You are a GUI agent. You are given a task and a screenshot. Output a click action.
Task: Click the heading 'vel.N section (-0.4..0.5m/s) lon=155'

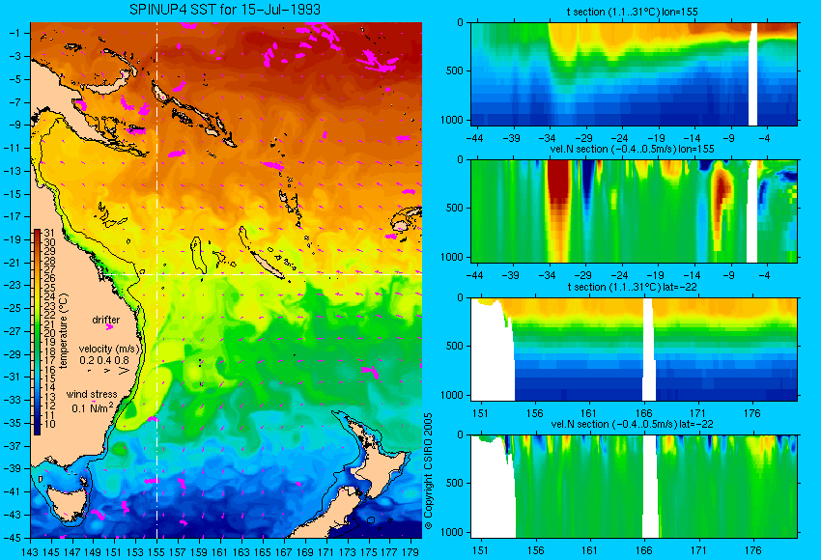632,149
